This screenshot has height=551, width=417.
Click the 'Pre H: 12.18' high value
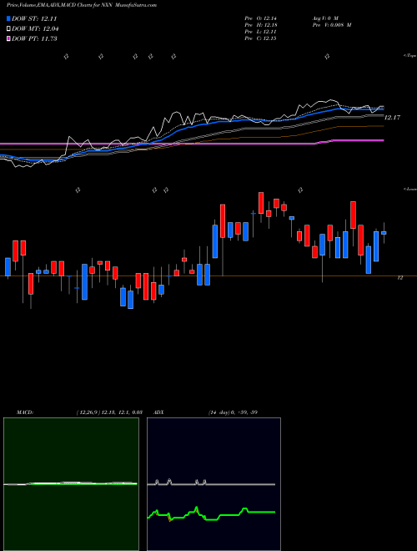pos(260,25)
